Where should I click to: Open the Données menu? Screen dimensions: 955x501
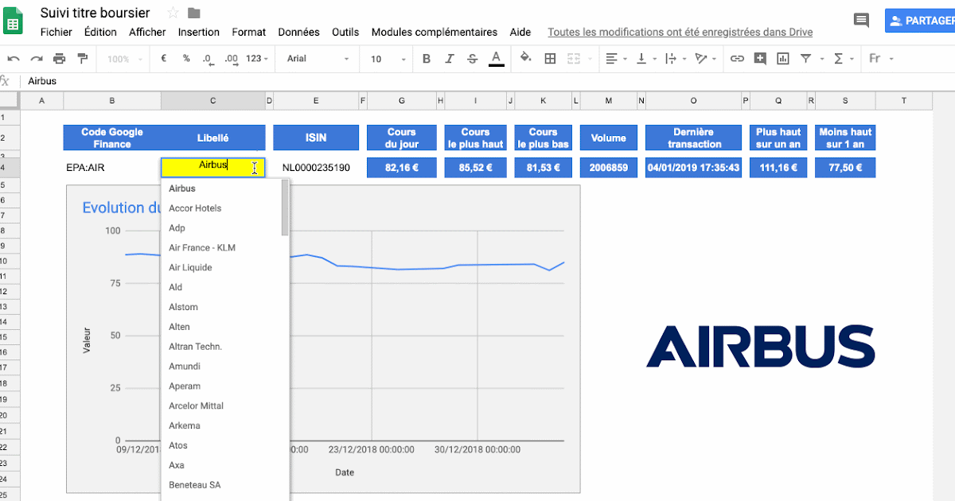[298, 33]
